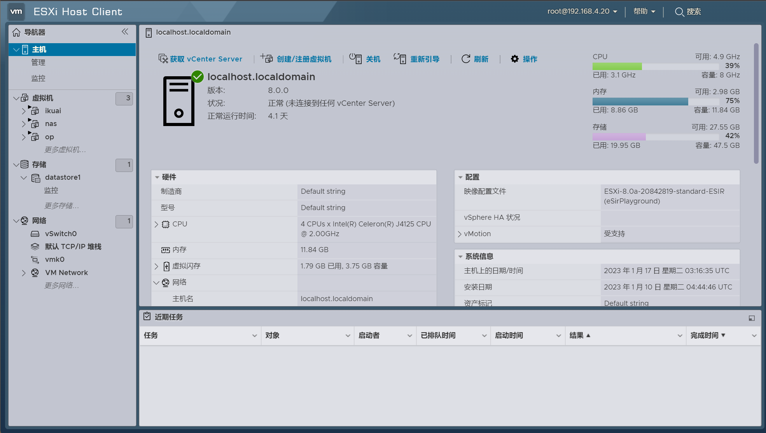Sort by Result (结果) column header
The height and width of the screenshot is (433, 766).
[580, 335]
